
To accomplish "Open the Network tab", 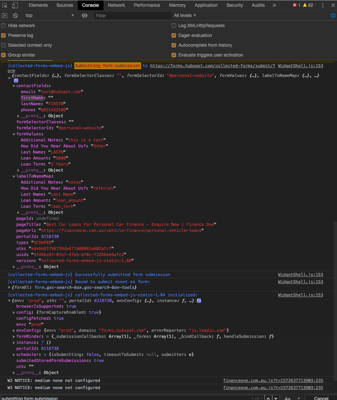I will tap(116, 5).
